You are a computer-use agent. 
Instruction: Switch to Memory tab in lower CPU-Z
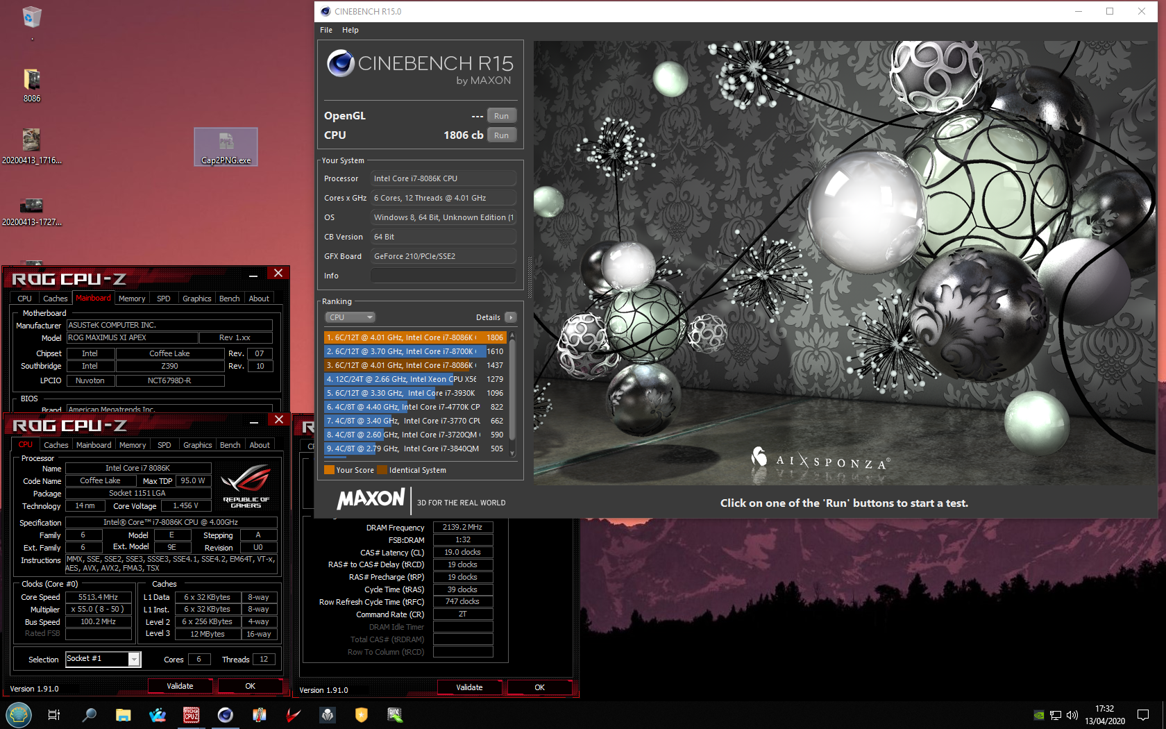pos(133,445)
